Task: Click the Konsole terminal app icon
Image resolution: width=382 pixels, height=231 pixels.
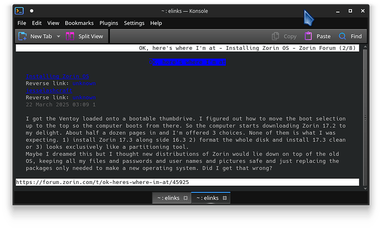Action: [x=19, y=11]
